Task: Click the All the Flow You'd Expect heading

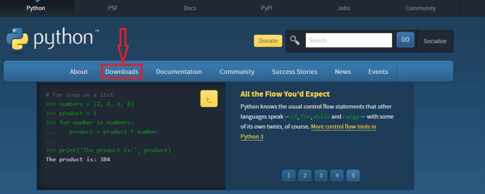Action: [285, 94]
